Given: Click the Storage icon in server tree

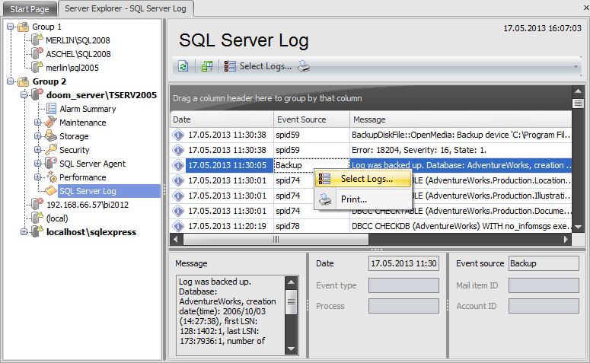Looking at the screenshot, I should [51, 136].
